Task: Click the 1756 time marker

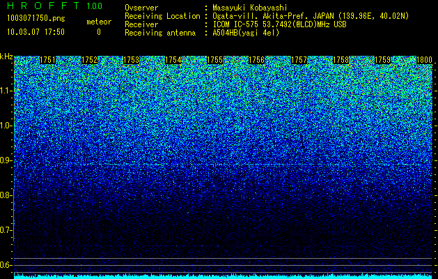Action: click(257, 60)
